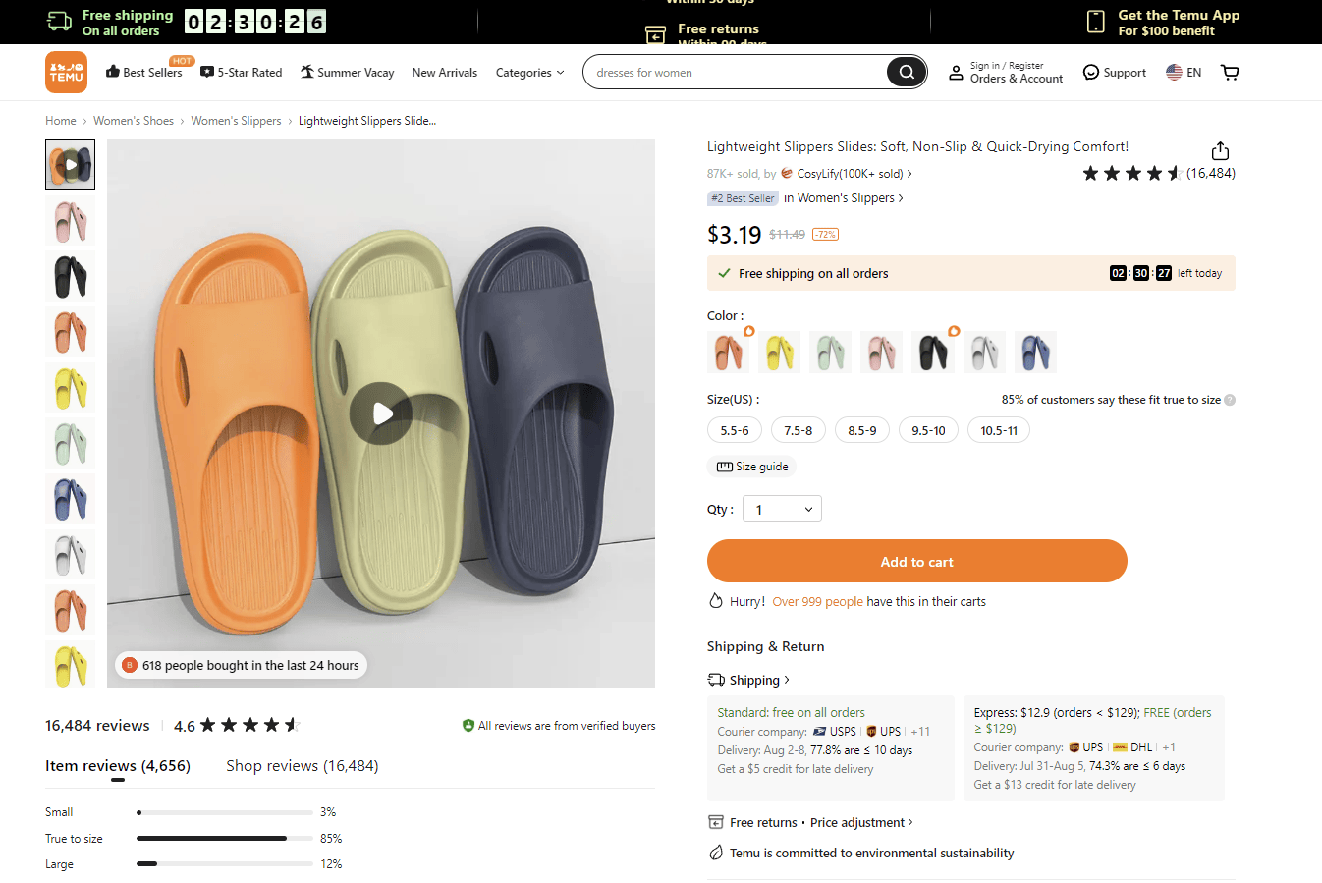Click the Add to cart button

pyautogui.click(x=917, y=561)
